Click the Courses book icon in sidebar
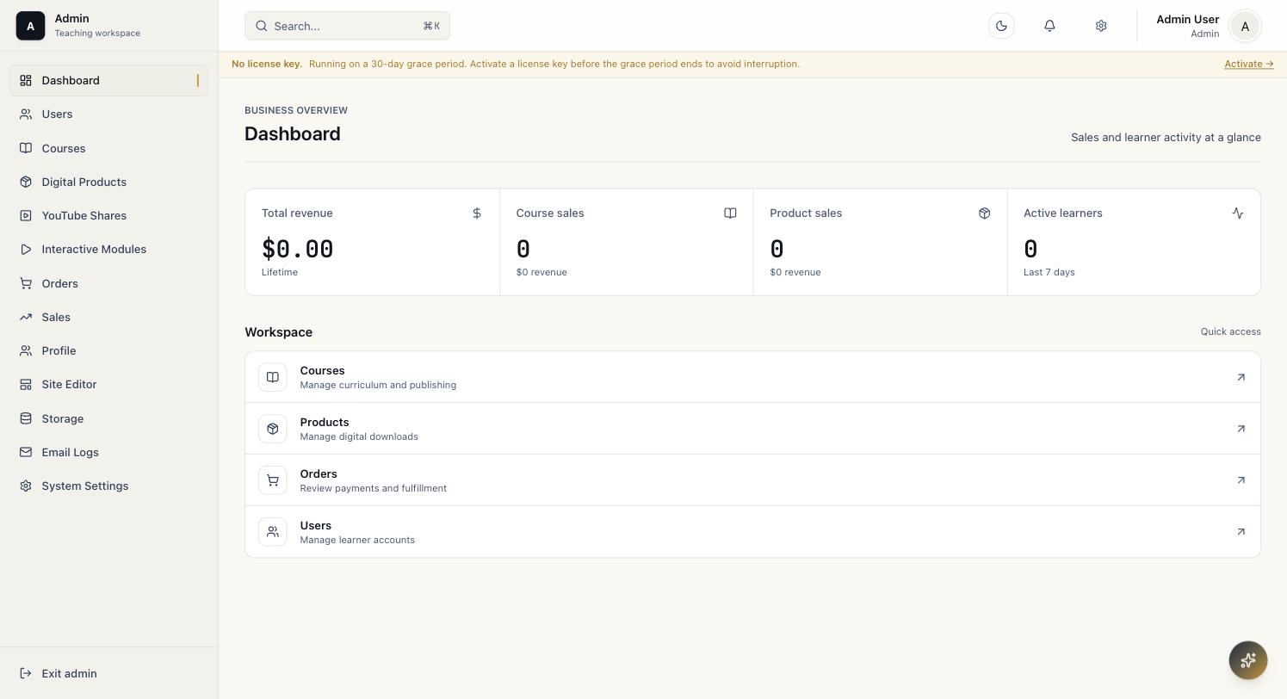The width and height of the screenshot is (1287, 699). (x=26, y=148)
